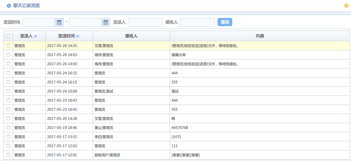Select the checkbox for 德基水库 message row
The width and height of the screenshot is (351, 161).
(x=8, y=55)
